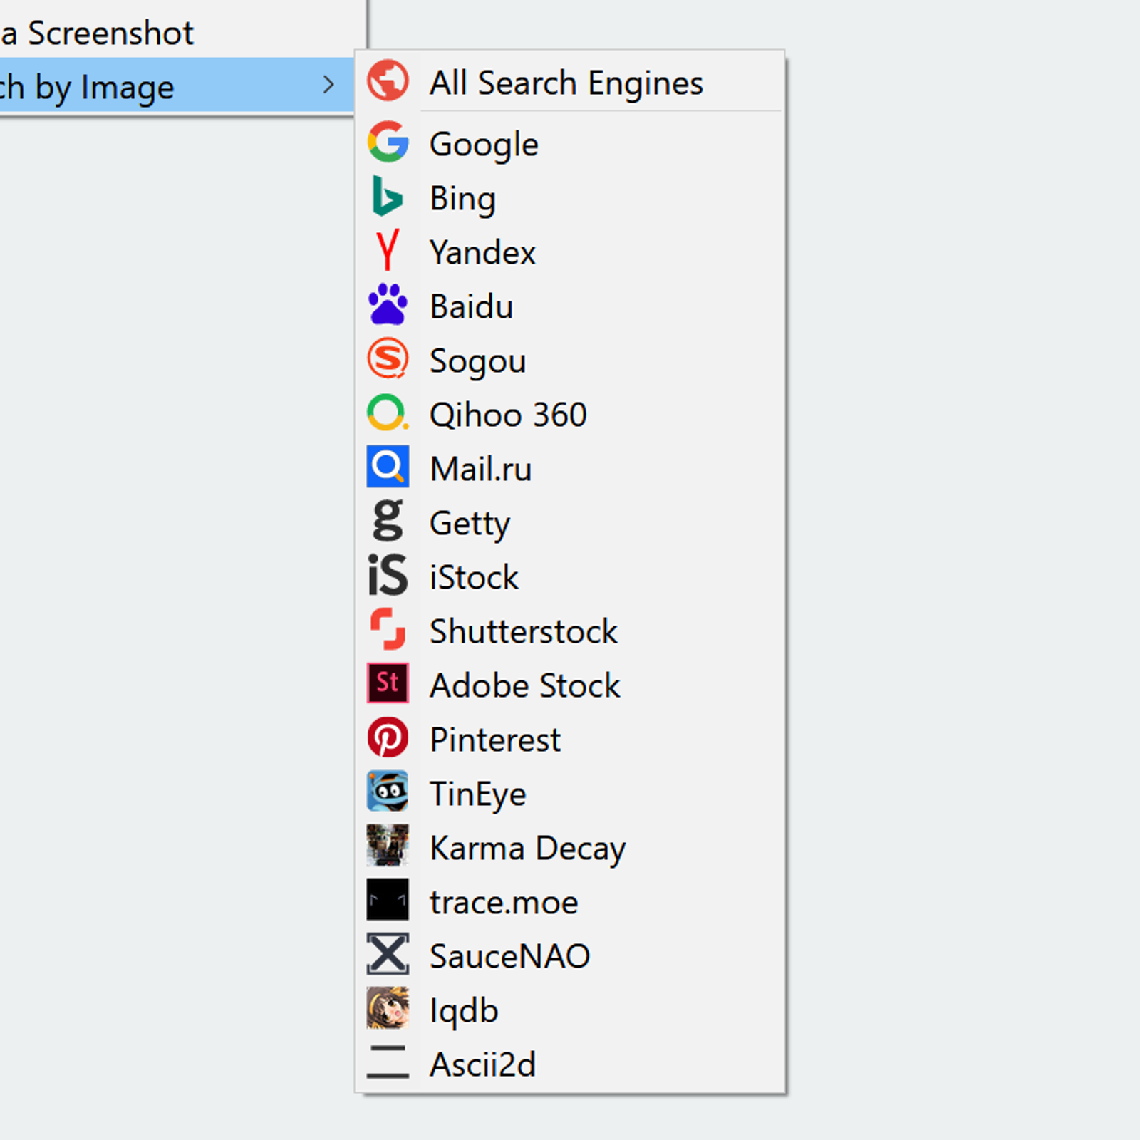Click the Shutterstock logo icon
1140x1140 pixels.
point(388,629)
